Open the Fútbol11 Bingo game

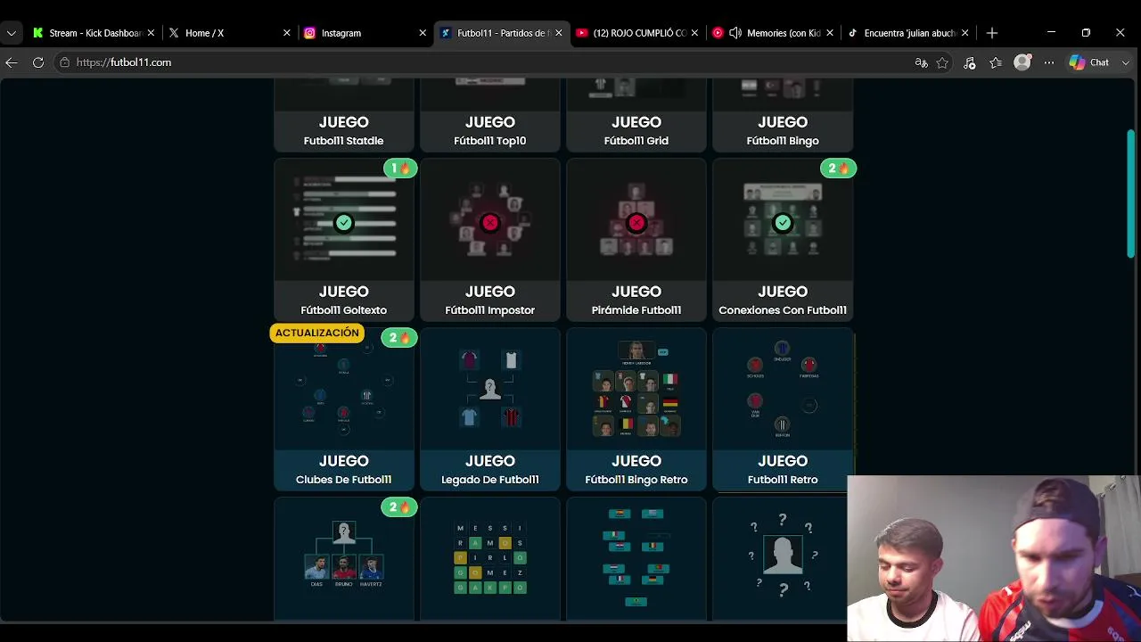(x=782, y=114)
